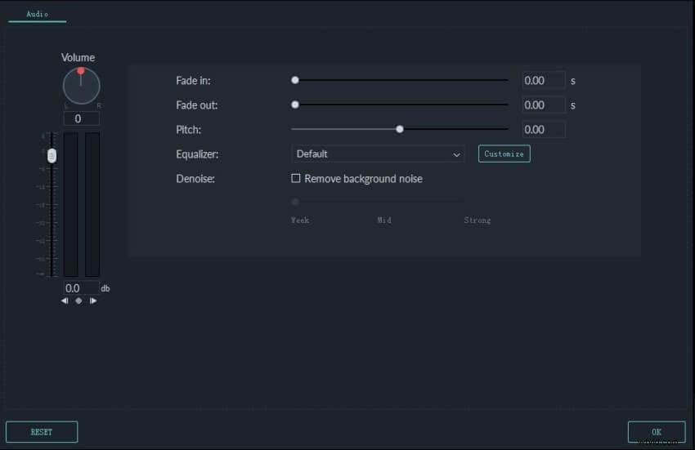
Task: Click the Strong denoise level label
Action: coord(478,221)
